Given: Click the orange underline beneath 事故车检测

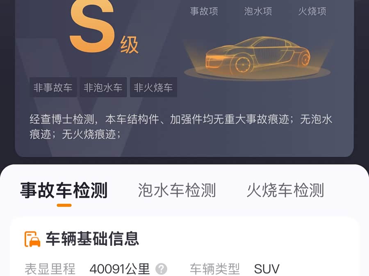Looking at the screenshot, I should pyautogui.click(x=64, y=205).
